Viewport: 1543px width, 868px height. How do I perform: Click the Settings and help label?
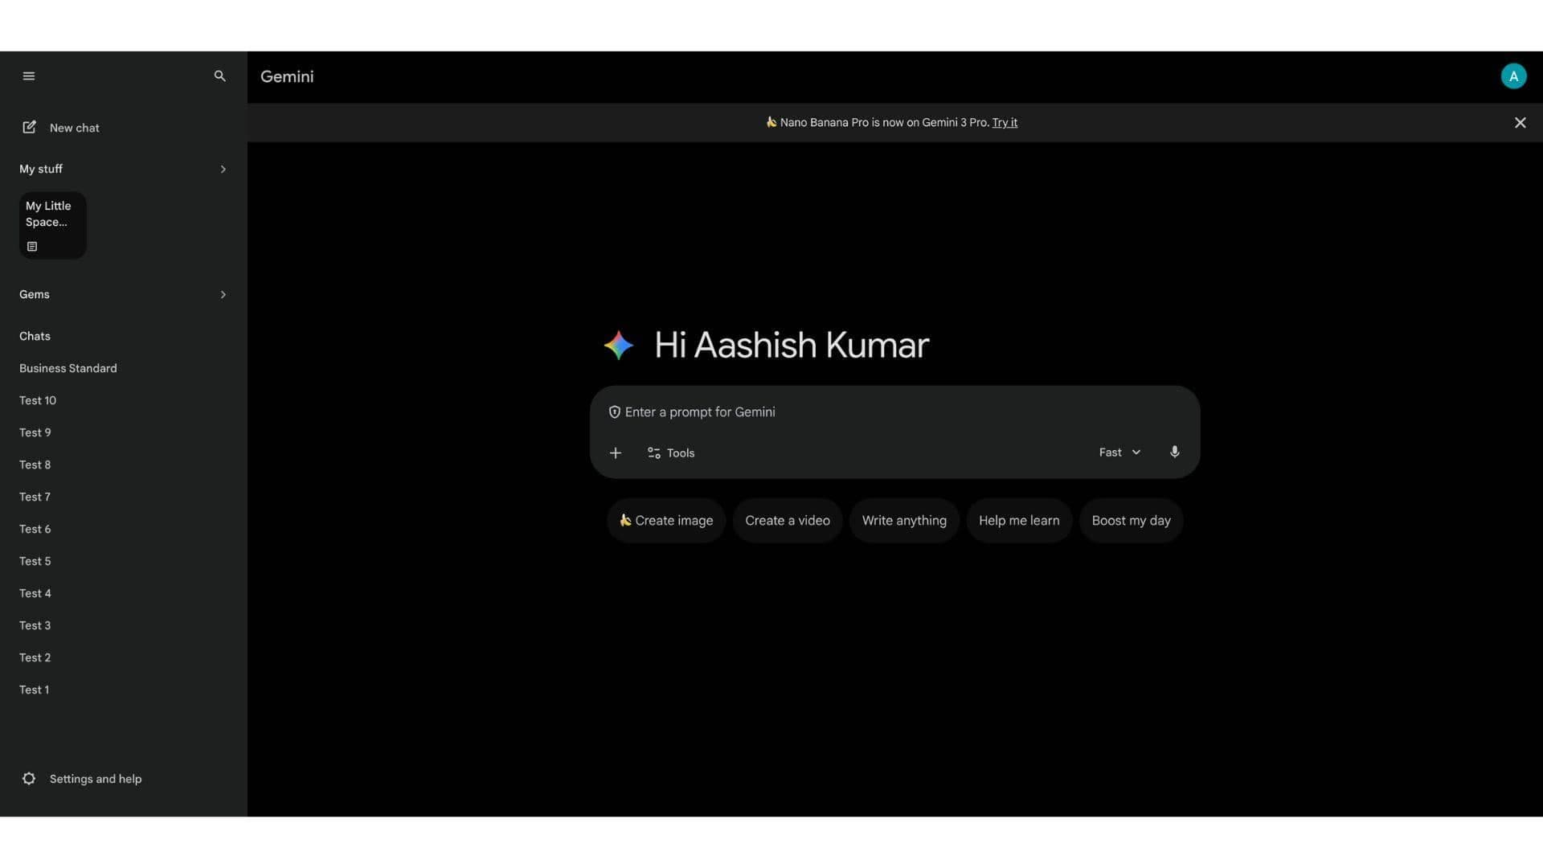pyautogui.click(x=96, y=780)
